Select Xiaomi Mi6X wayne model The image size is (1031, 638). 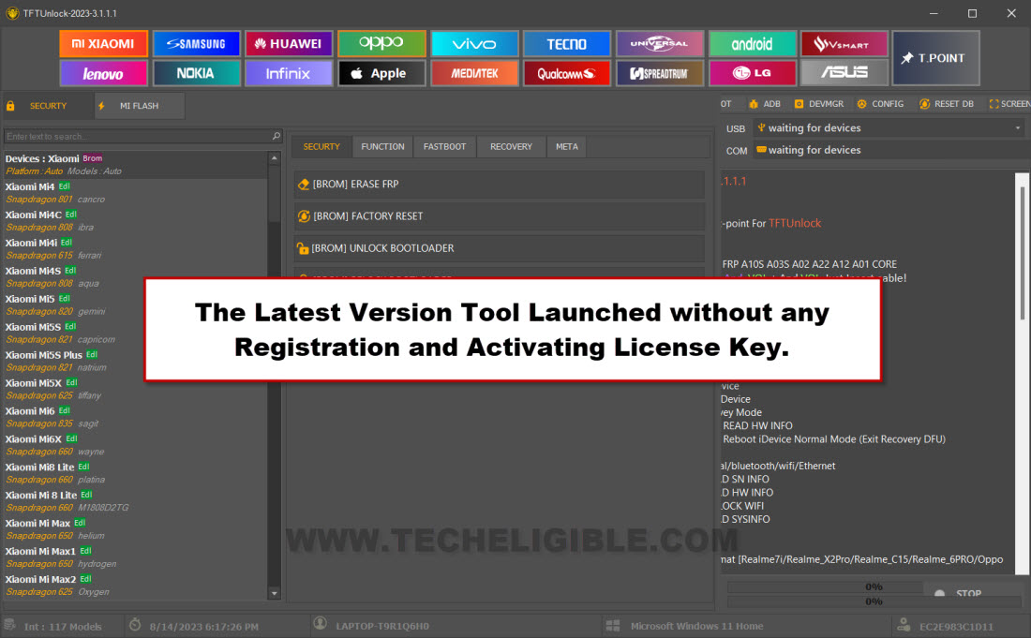135,446
